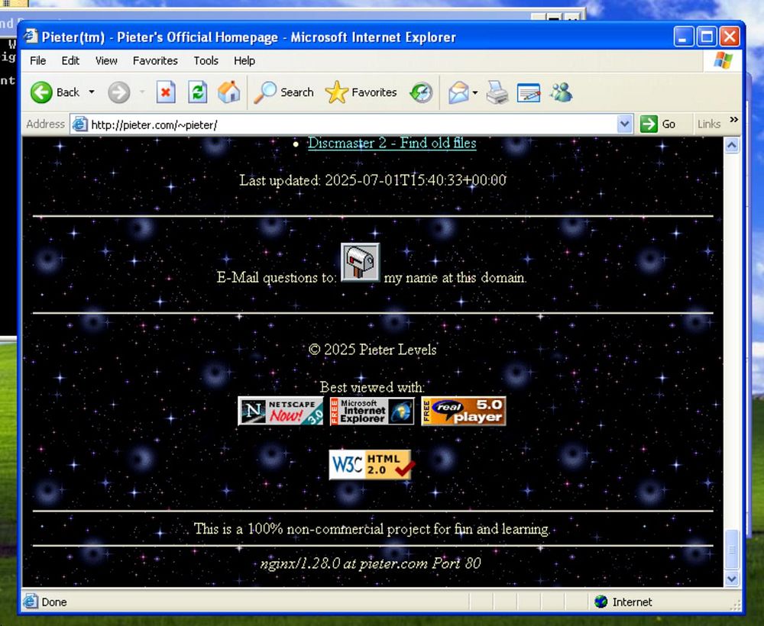The image size is (764, 626).
Task: Click the Internet zone globe in status bar
Action: click(601, 602)
